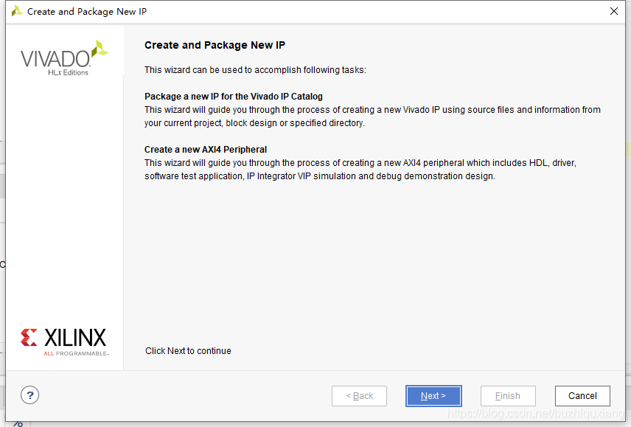Click the greyed-out Finish button
The width and height of the screenshot is (631, 427).
point(508,396)
